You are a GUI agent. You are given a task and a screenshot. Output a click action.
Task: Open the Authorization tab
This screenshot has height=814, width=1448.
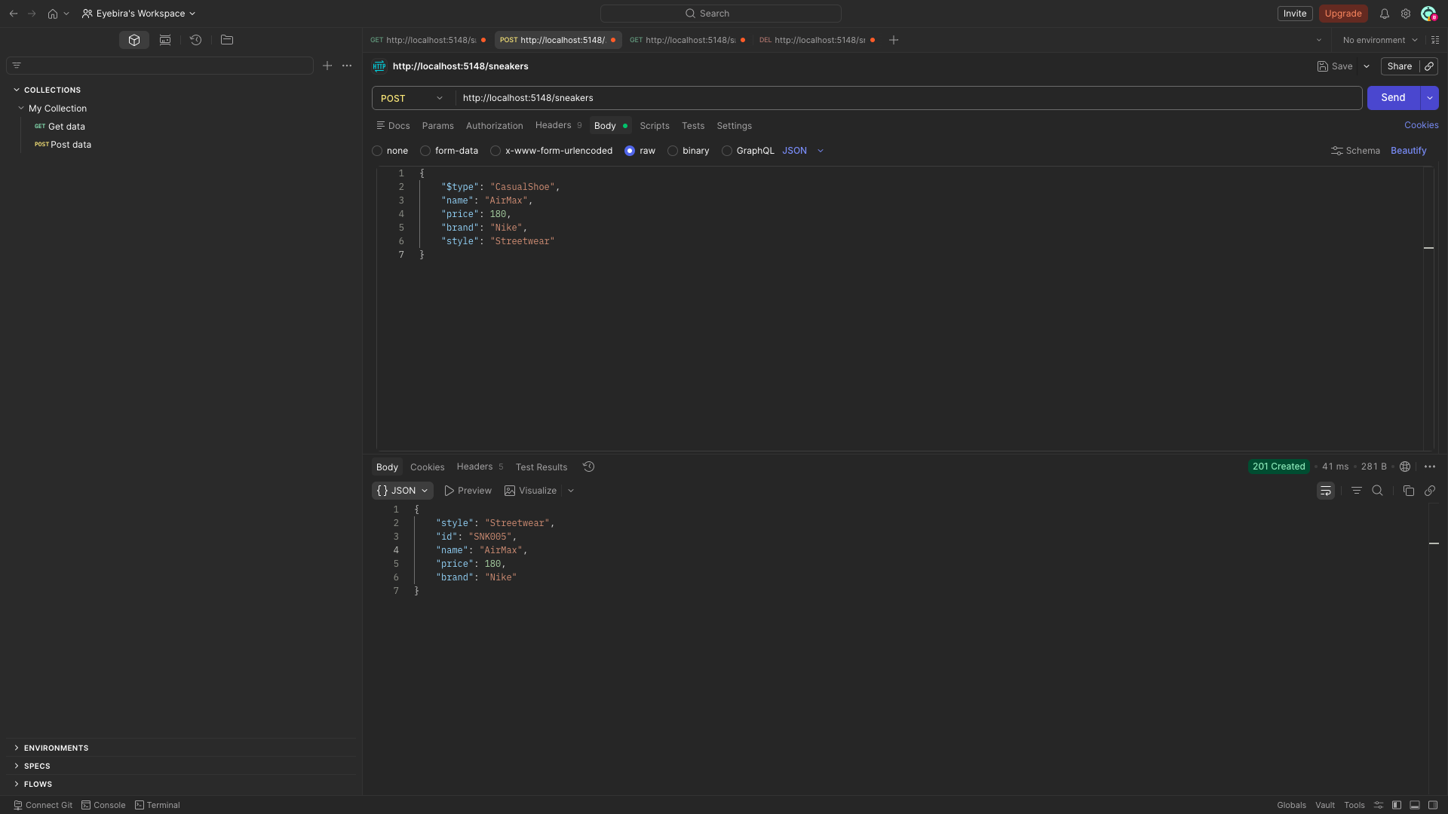coord(494,126)
